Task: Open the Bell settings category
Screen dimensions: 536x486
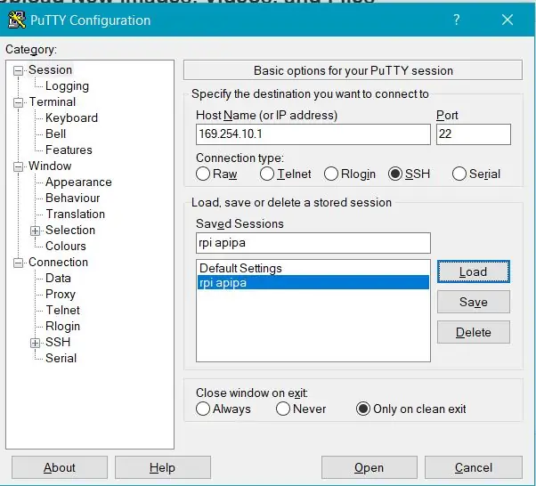Action: click(56, 134)
